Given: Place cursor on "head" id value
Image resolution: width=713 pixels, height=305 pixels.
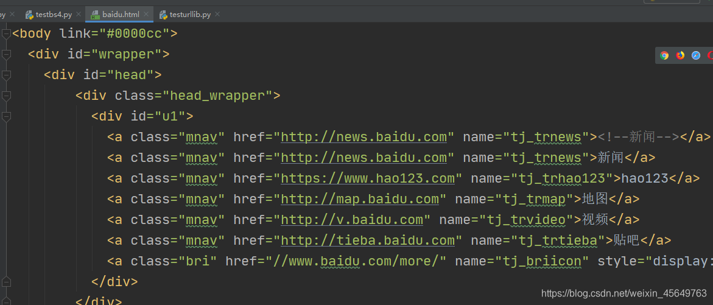Looking at the screenshot, I should click(x=130, y=75).
